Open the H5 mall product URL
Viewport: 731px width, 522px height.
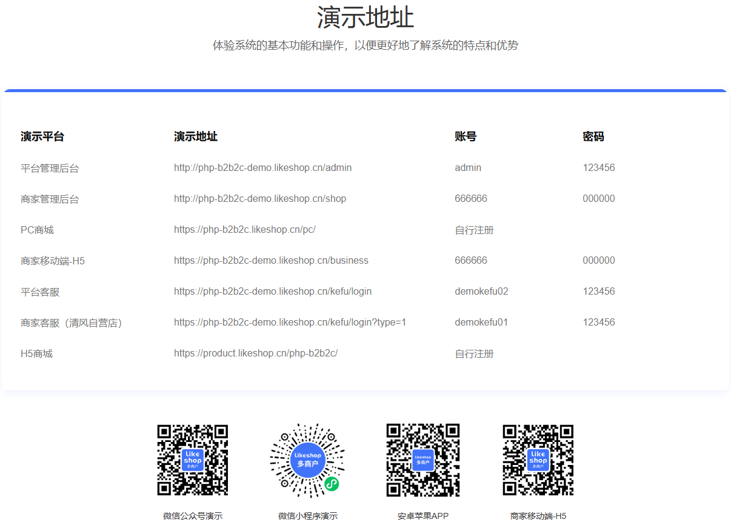pos(255,353)
